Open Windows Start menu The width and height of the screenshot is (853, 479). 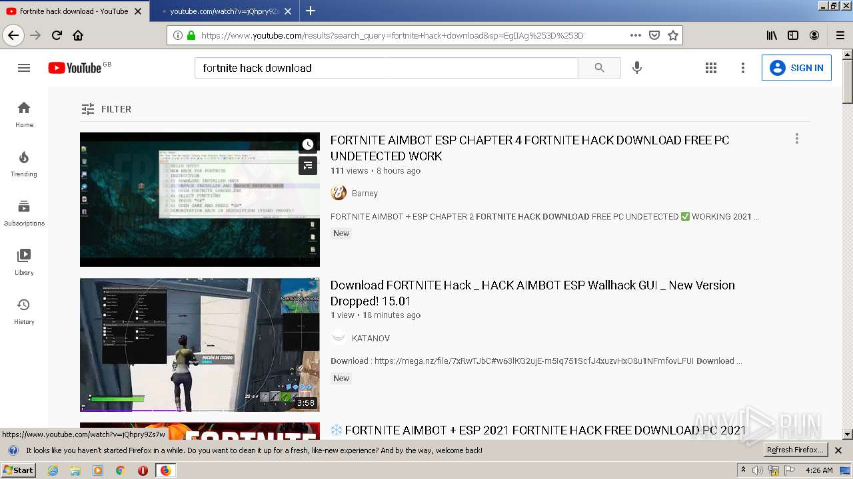(19, 470)
